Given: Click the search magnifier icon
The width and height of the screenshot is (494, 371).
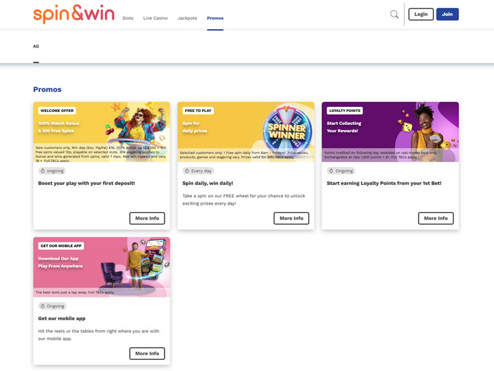Looking at the screenshot, I should pyautogui.click(x=394, y=14).
